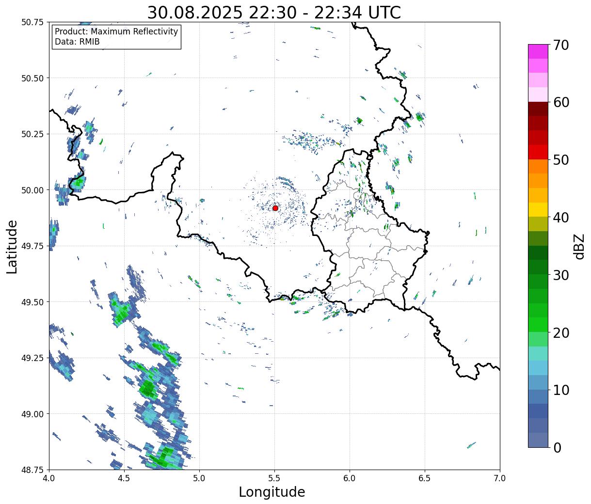Click the colorbar tick label 20

tap(560, 333)
